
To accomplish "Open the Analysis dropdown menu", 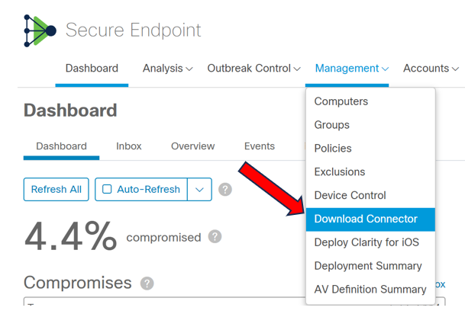I will pyautogui.click(x=167, y=69).
